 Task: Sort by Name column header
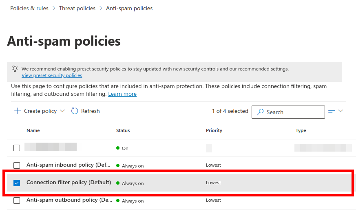point(33,130)
